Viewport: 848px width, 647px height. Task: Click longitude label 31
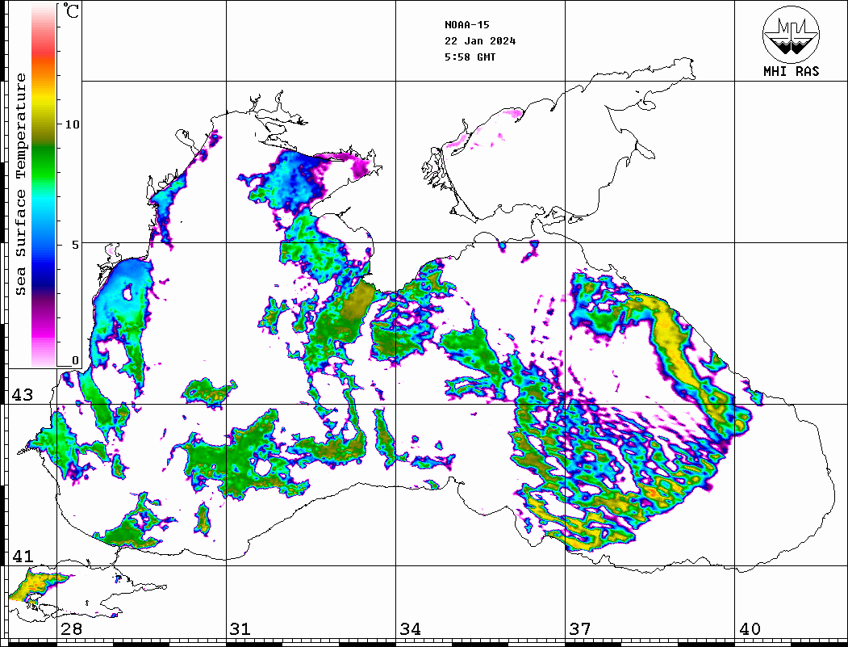point(240,629)
